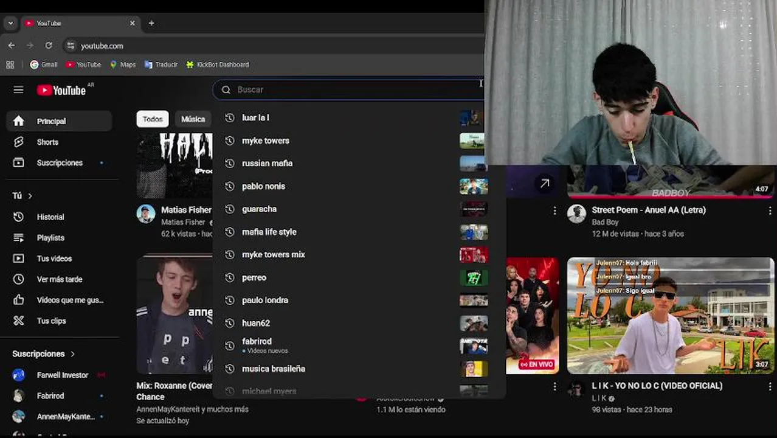Expand the Tú section chevron
This screenshot has width=777, height=438.
[x=30, y=196]
